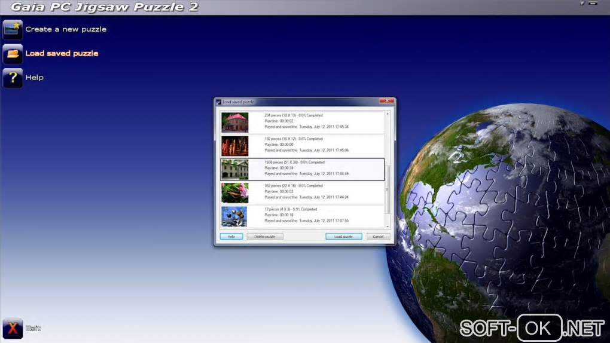Click the saved time 17:45:34 line
The image size is (610, 343).
coord(307,127)
